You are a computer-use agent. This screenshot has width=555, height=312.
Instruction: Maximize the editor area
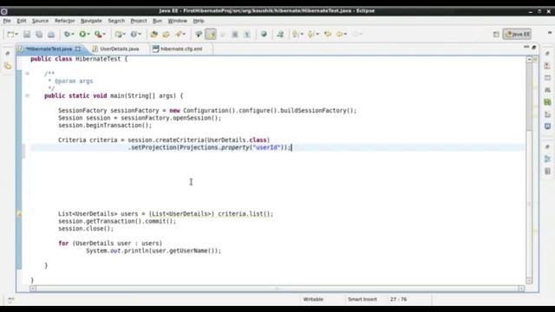534,47
